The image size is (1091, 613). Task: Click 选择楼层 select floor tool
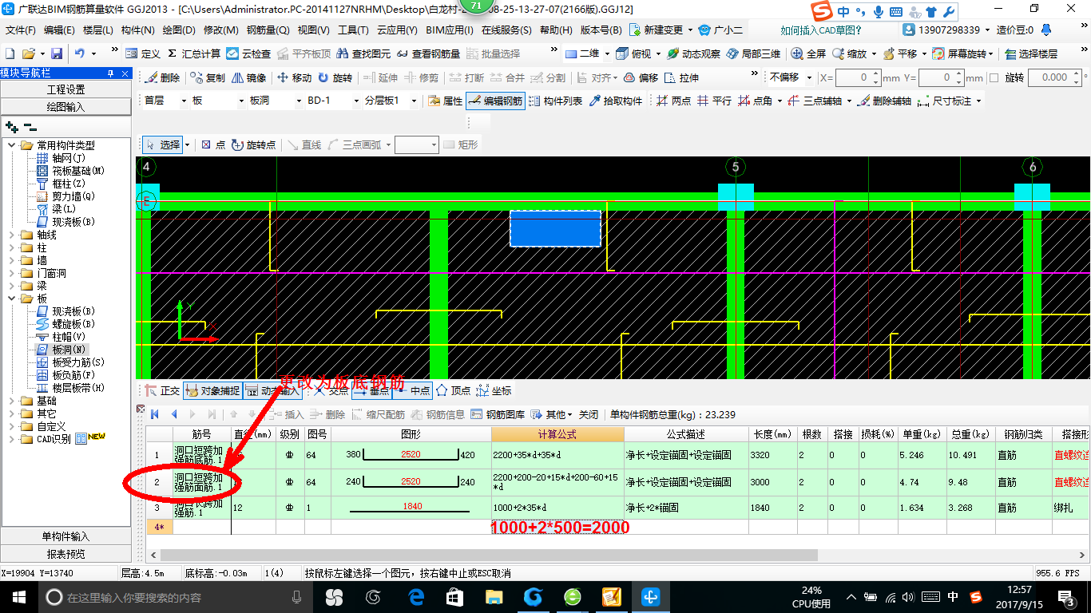(1031, 53)
